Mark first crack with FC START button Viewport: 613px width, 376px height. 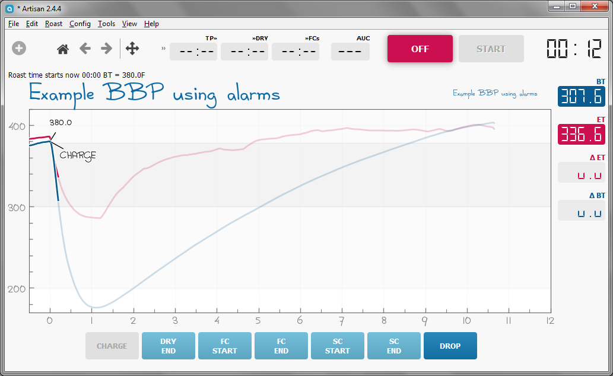coord(224,346)
